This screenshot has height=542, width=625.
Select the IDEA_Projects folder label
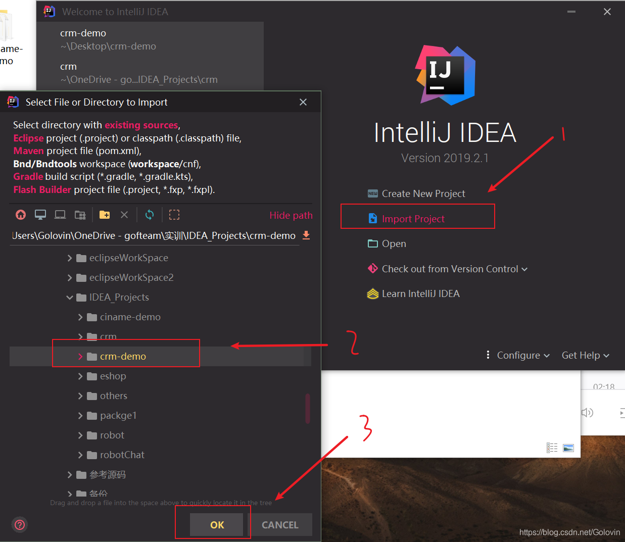click(119, 298)
